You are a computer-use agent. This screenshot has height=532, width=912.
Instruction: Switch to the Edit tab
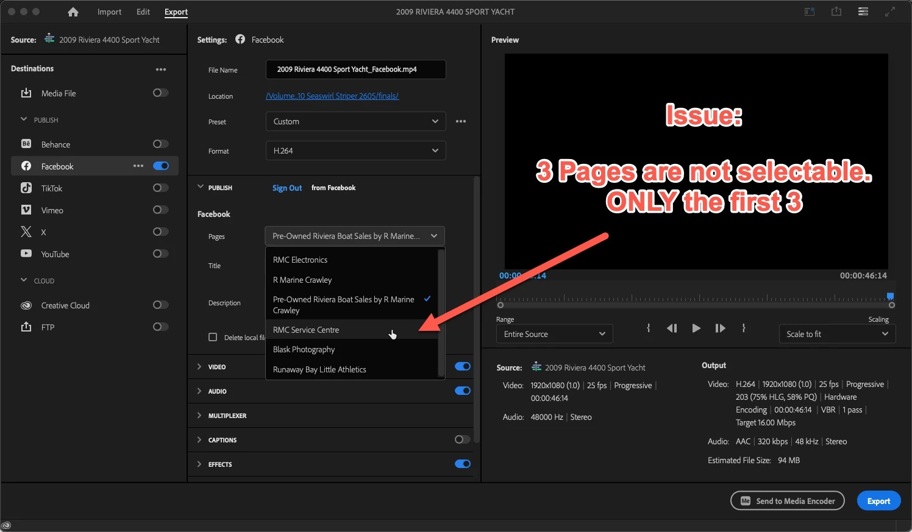pyautogui.click(x=143, y=12)
